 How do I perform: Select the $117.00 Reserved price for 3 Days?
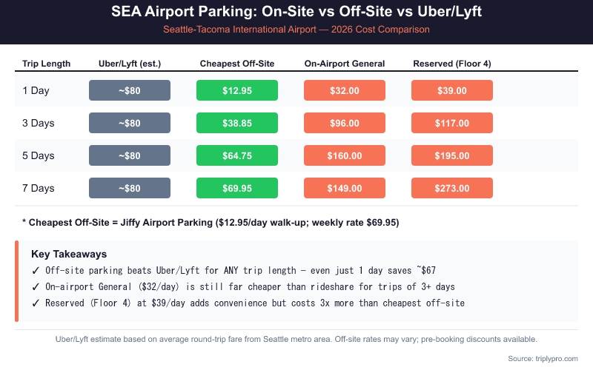[452, 123]
